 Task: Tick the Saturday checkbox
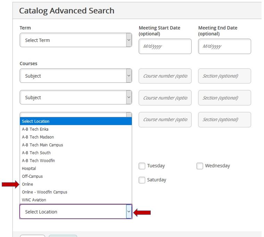pos(142,180)
